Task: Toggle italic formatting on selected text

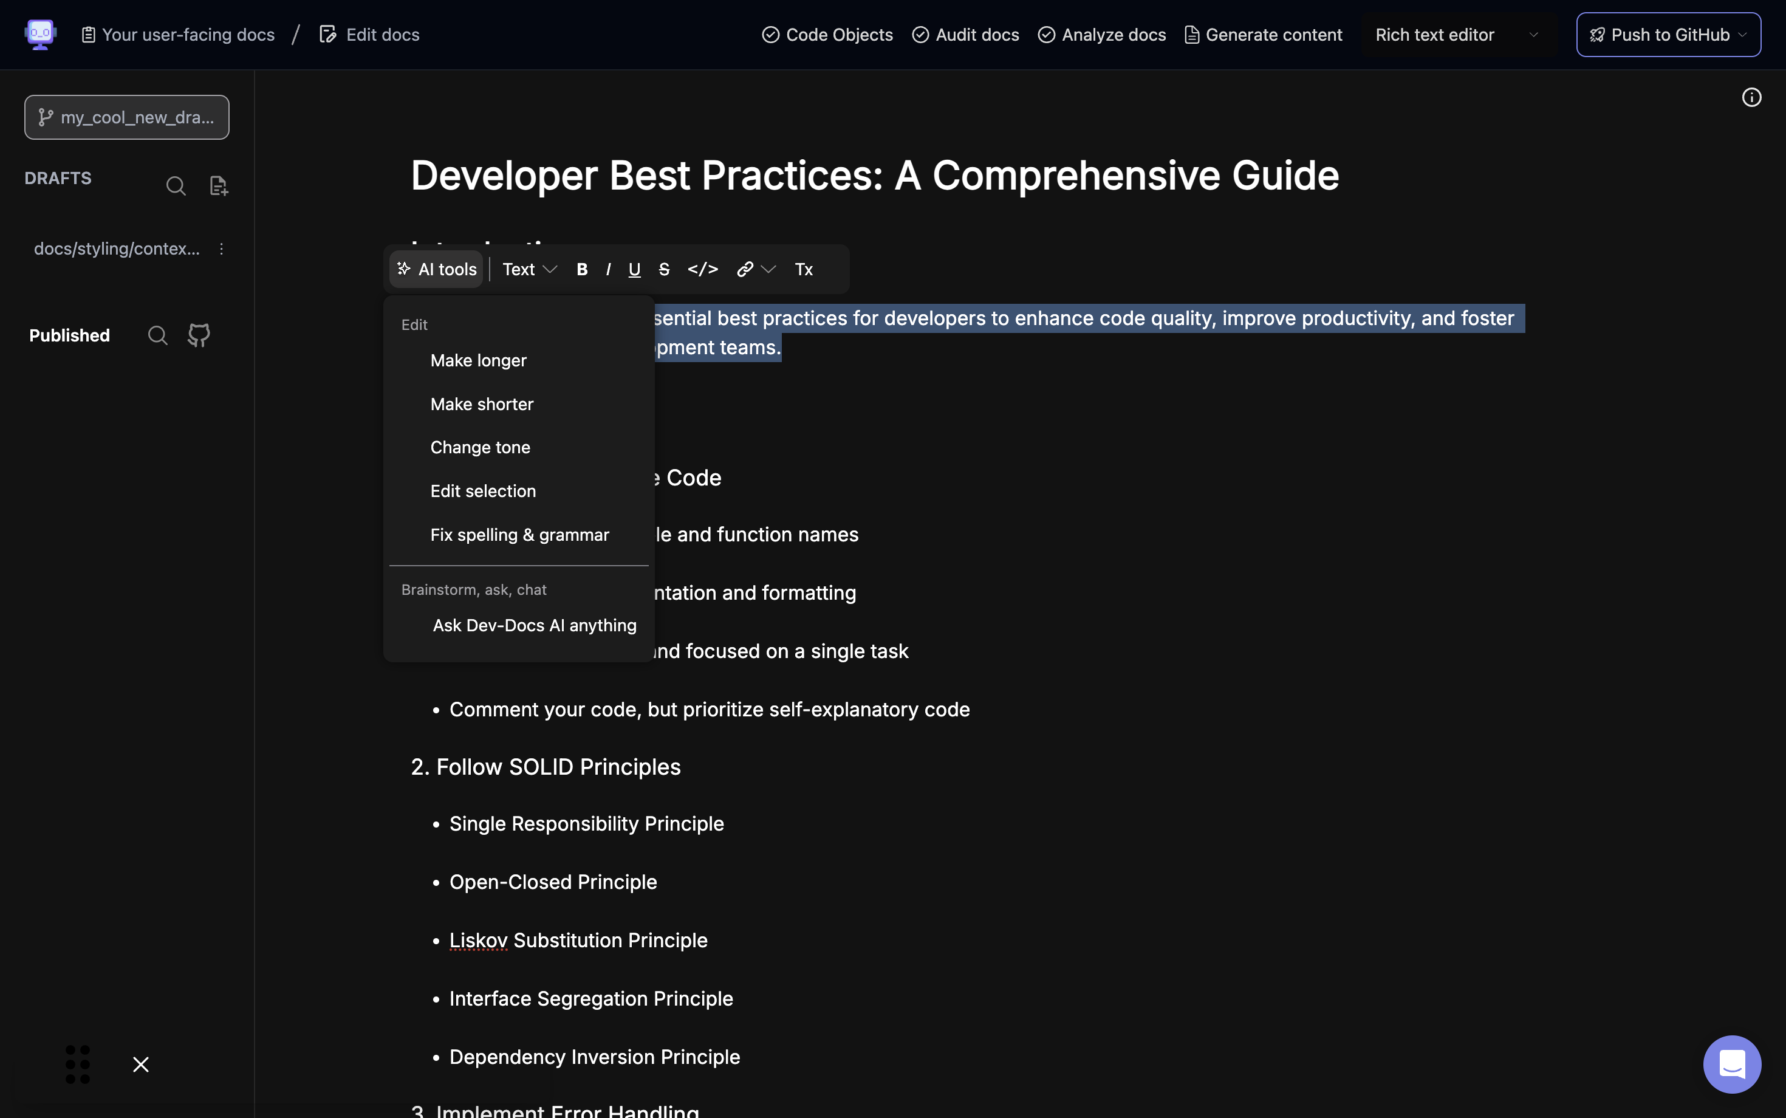Action: 607,269
